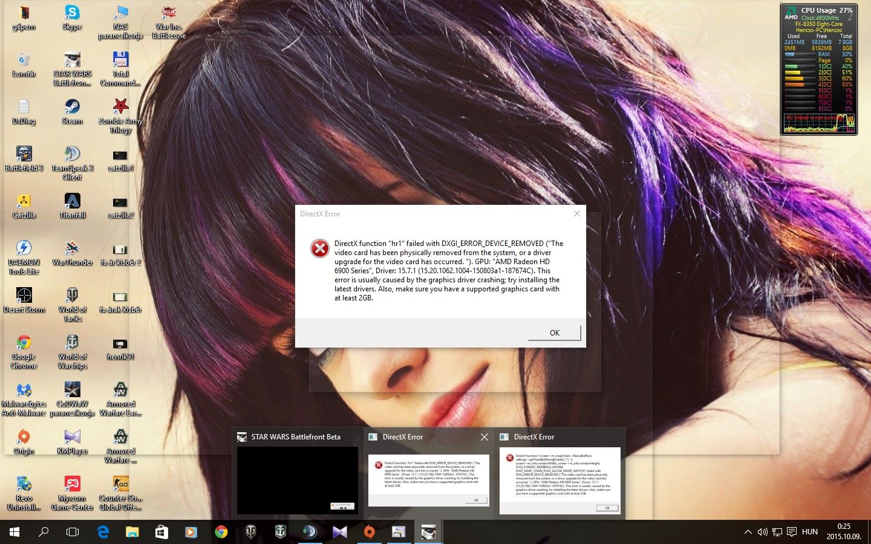Open the fa árak kisbér file

click(x=120, y=300)
